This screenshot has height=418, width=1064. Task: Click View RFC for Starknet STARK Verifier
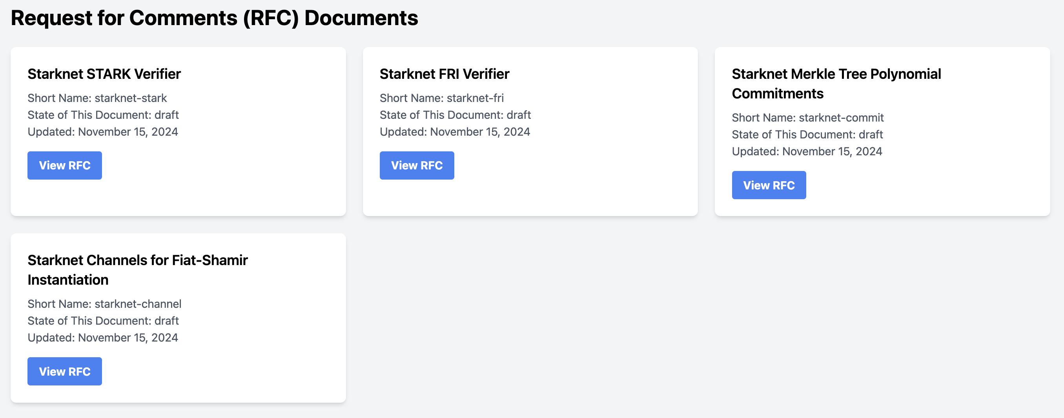pyautogui.click(x=64, y=165)
